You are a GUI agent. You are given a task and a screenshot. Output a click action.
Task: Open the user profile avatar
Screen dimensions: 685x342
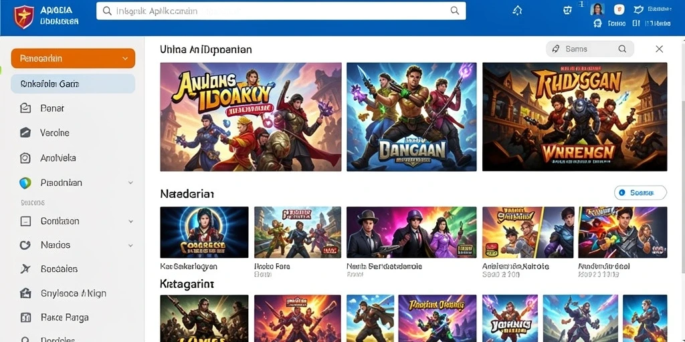click(x=597, y=9)
